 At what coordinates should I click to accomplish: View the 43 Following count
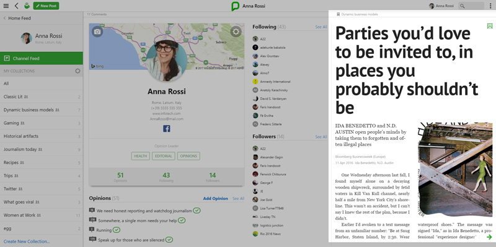point(166,177)
